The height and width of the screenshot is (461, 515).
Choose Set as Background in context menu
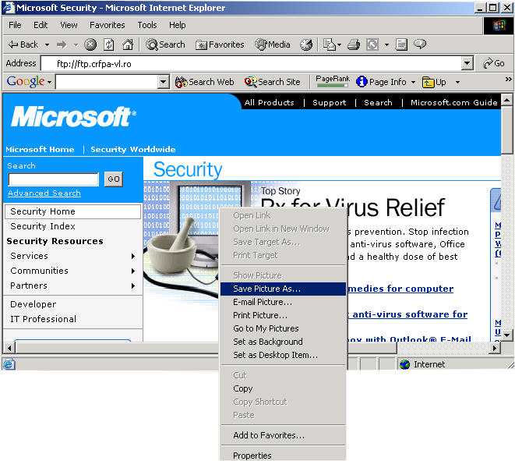pos(267,342)
